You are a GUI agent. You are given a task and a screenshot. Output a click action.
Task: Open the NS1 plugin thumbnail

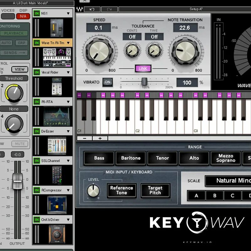pos(57,28)
